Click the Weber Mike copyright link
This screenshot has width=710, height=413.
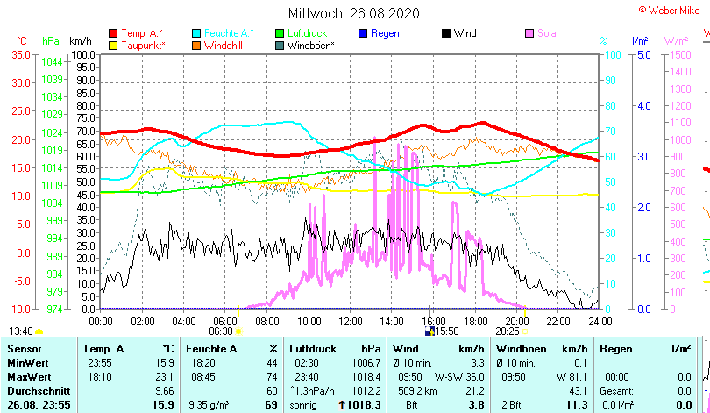click(673, 9)
